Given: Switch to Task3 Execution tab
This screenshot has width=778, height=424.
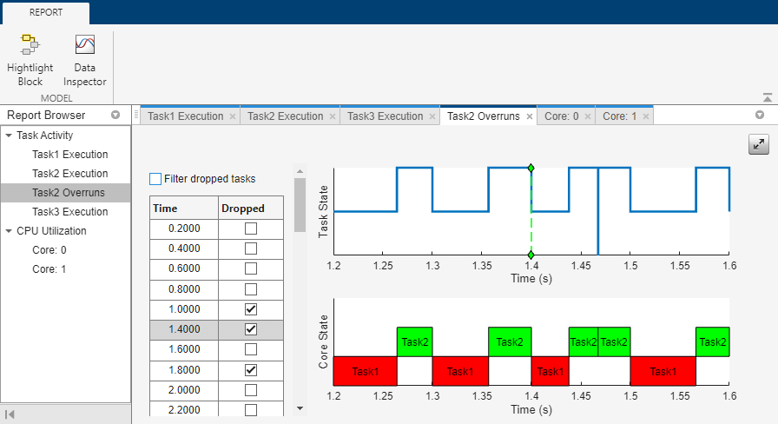Looking at the screenshot, I should coord(385,116).
